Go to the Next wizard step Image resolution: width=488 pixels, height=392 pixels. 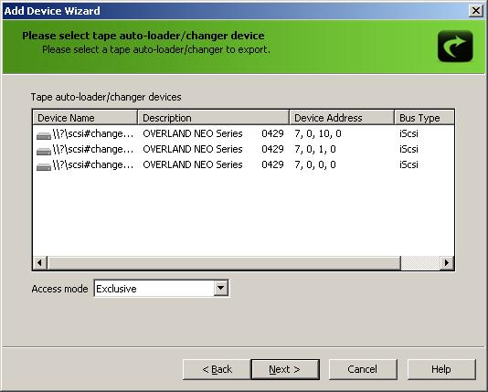coord(285,369)
